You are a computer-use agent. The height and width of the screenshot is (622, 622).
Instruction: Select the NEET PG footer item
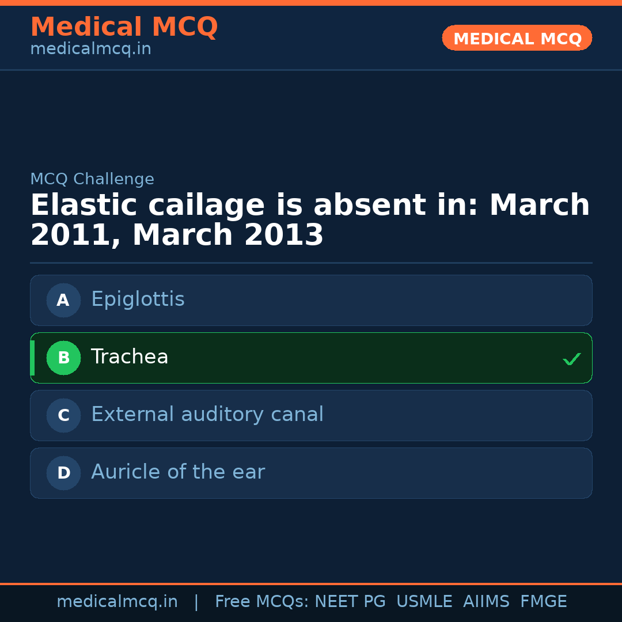(350, 601)
